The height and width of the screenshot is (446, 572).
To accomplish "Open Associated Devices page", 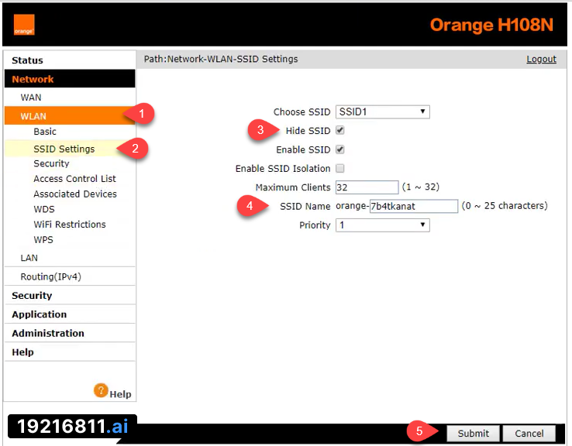I will pos(74,194).
